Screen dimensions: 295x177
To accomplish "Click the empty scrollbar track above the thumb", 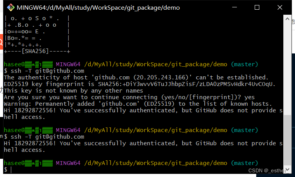I will tap(287, 69).
